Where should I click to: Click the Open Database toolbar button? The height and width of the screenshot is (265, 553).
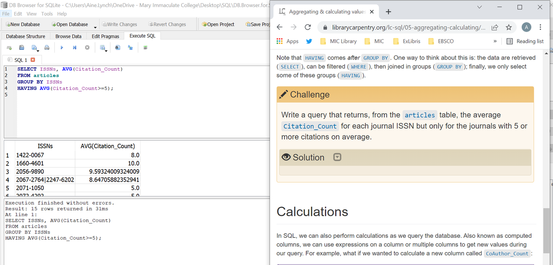pyautogui.click(x=70, y=24)
